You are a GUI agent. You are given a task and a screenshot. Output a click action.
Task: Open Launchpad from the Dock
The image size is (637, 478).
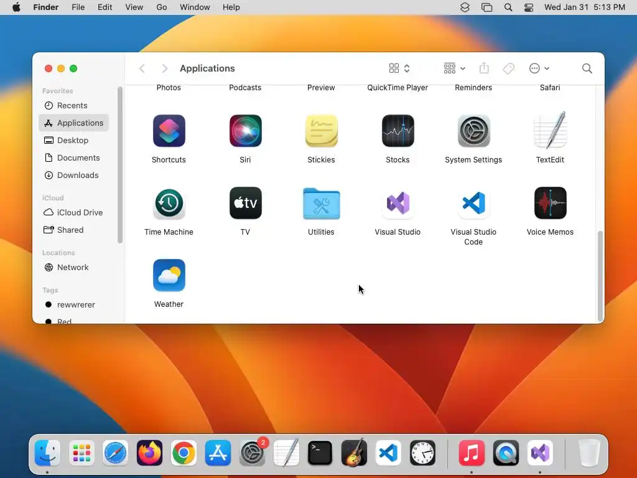coord(81,453)
